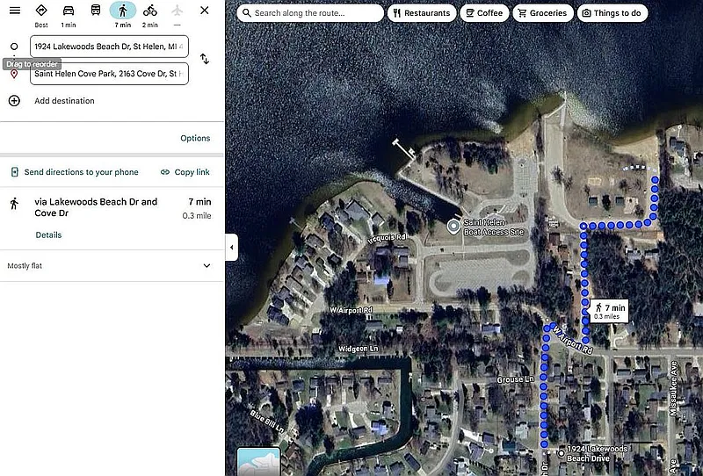The height and width of the screenshot is (476, 703).
Task: Open the hamburger main menu
Action: [x=15, y=10]
